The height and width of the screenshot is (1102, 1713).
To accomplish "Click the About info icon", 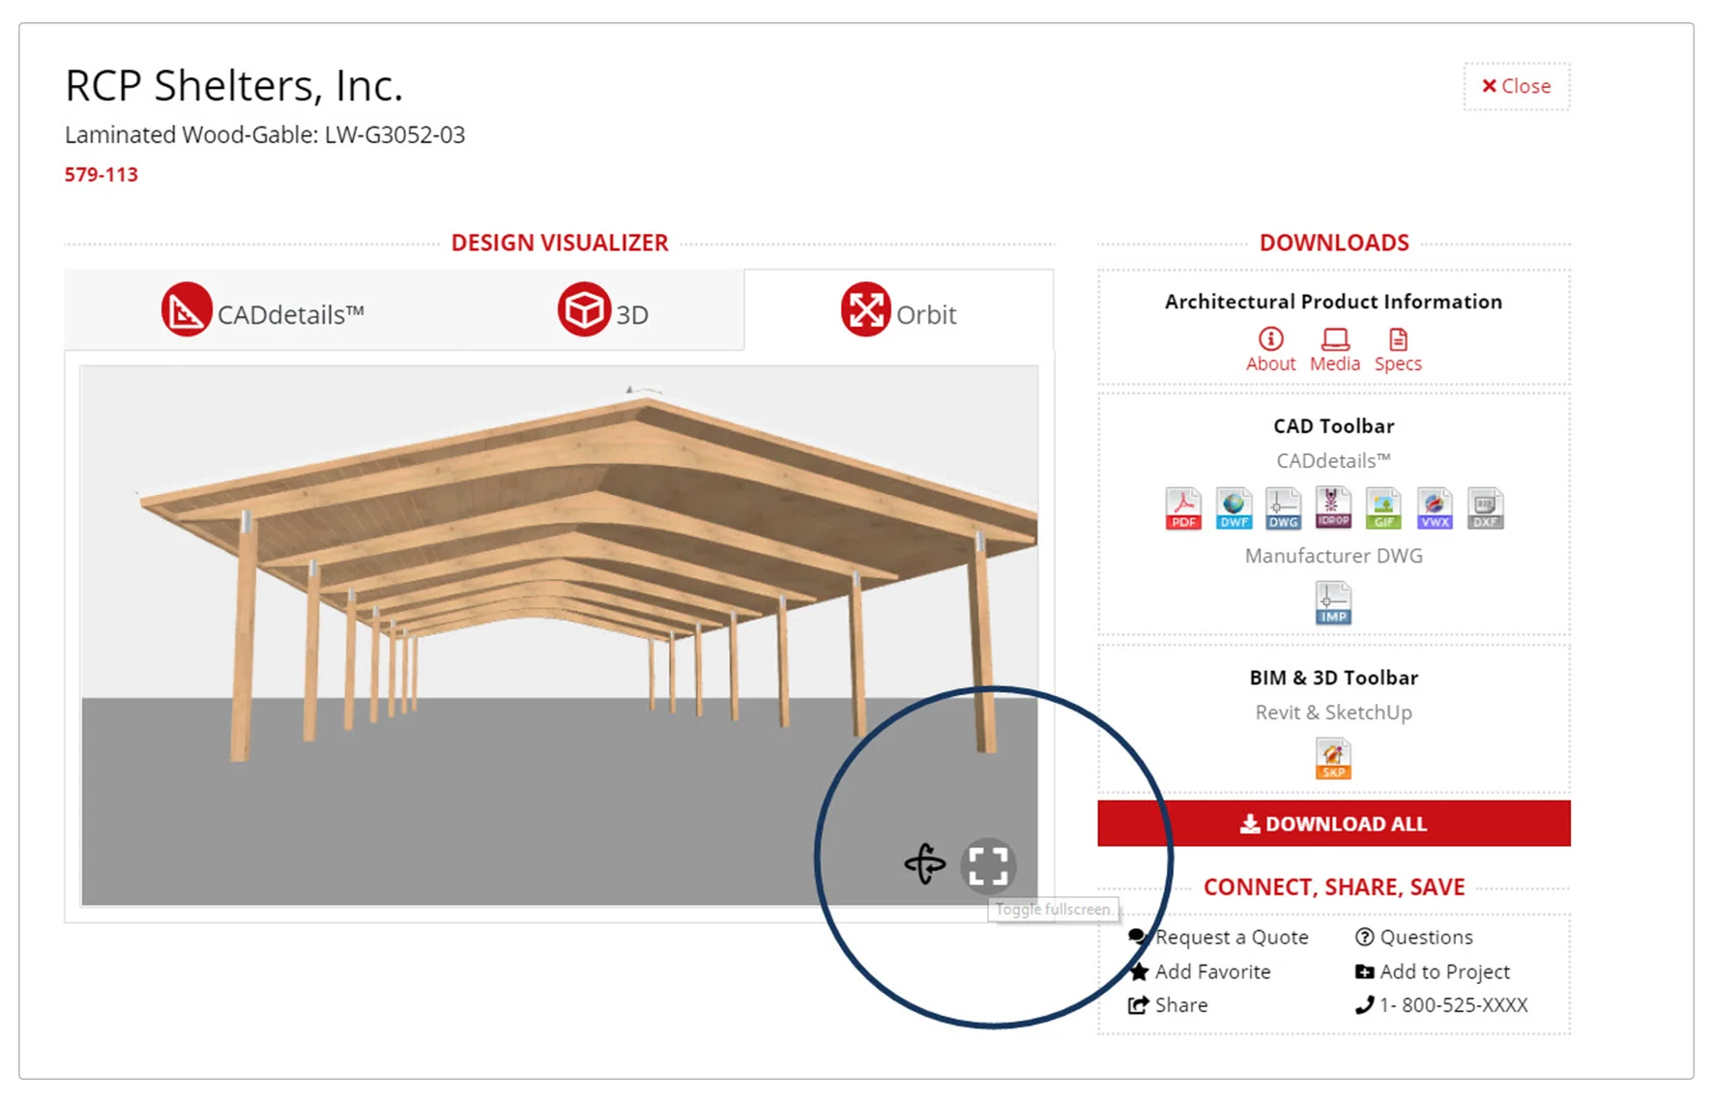I will (1269, 348).
